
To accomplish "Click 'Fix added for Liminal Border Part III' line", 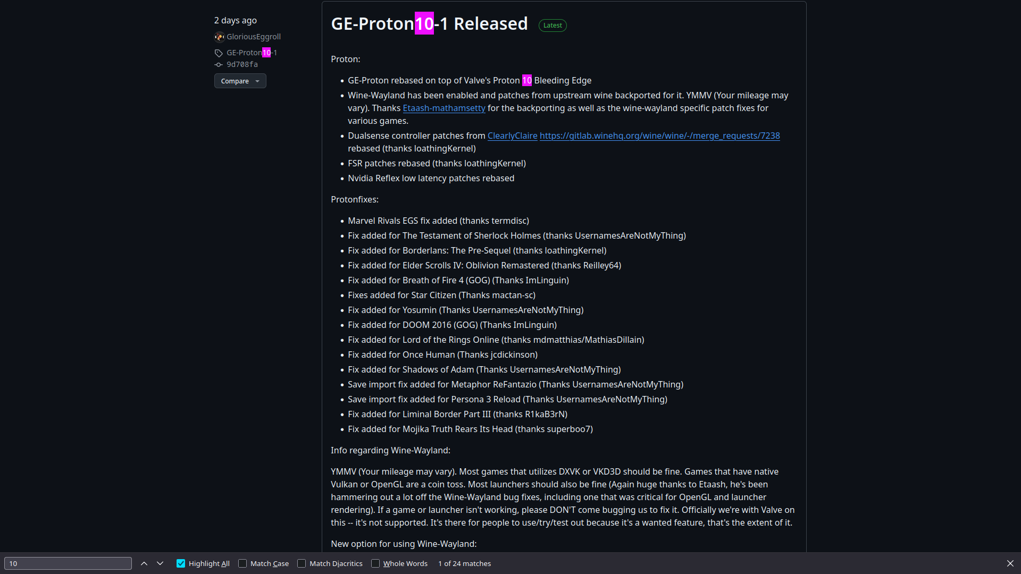I will [458, 414].
